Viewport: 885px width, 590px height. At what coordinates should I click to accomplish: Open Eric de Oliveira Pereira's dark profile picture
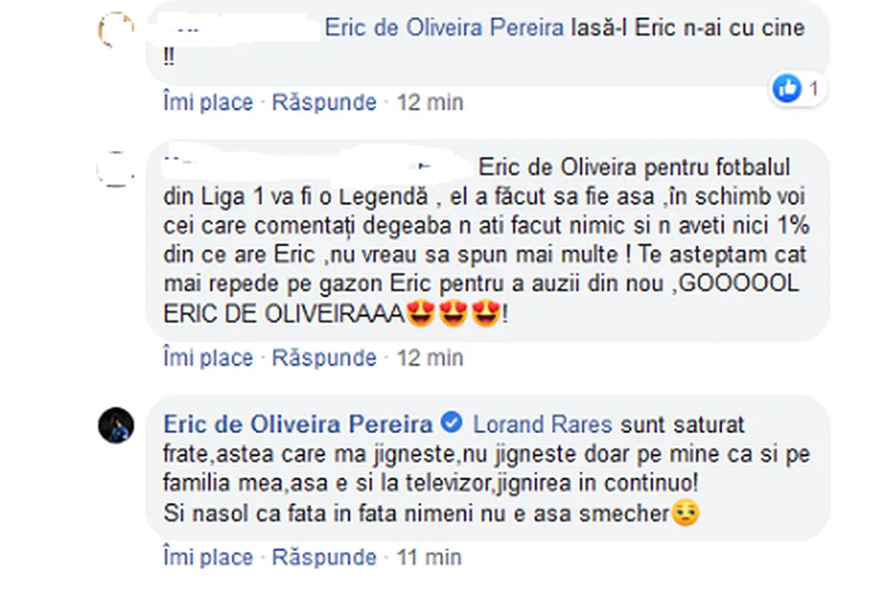(x=116, y=425)
